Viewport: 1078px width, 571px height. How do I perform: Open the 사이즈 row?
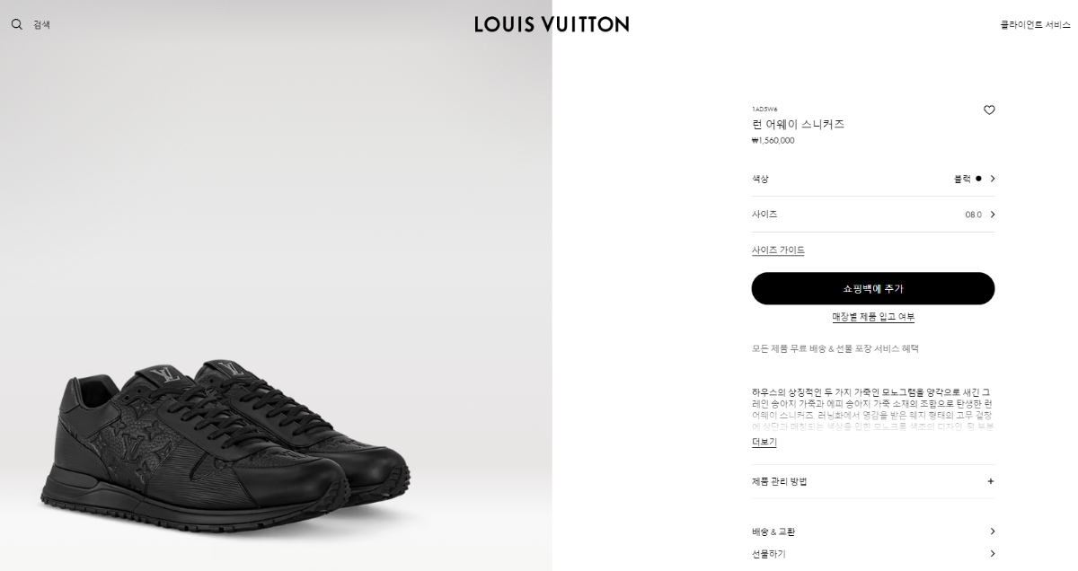(x=873, y=215)
